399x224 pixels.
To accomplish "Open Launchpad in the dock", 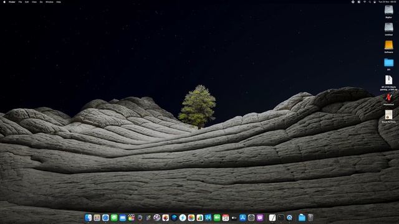I will (97, 218).
